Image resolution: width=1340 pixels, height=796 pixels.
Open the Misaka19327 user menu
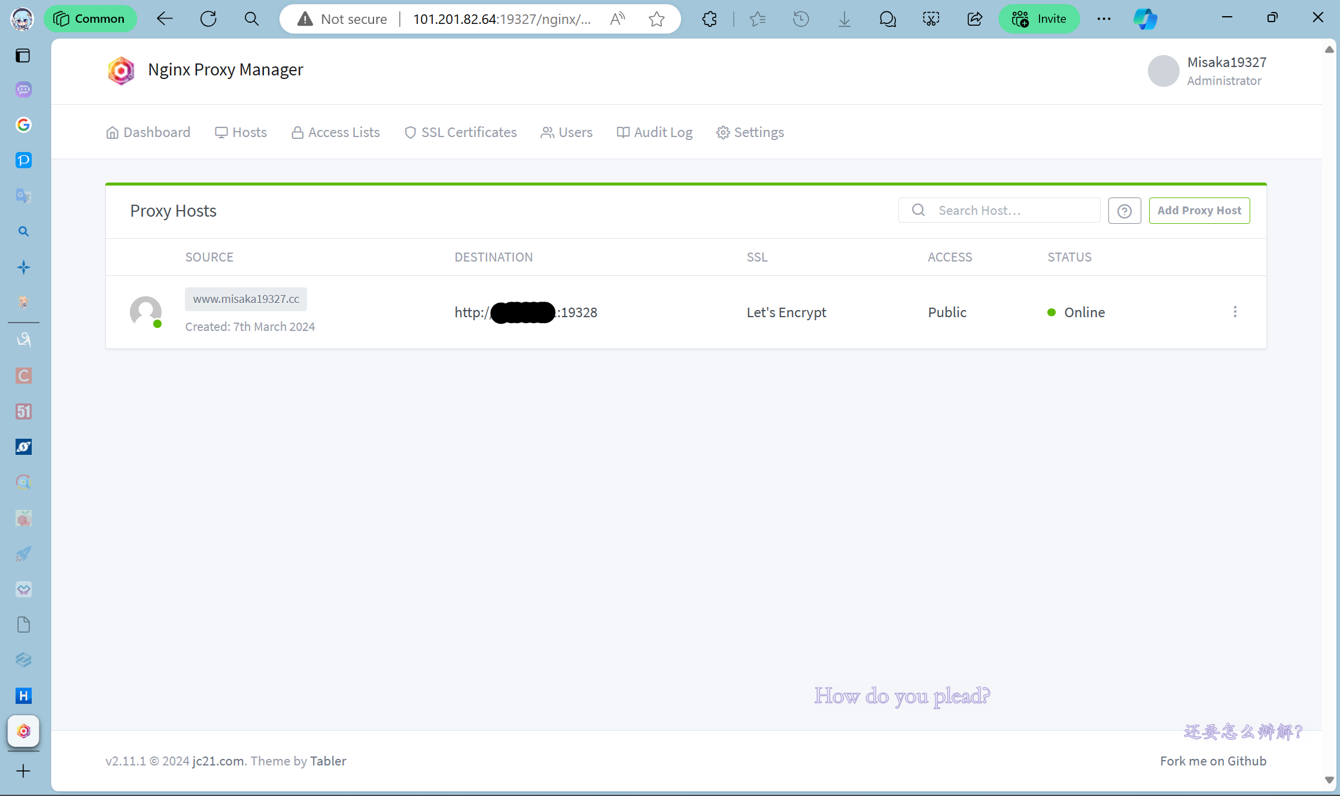click(x=1207, y=71)
